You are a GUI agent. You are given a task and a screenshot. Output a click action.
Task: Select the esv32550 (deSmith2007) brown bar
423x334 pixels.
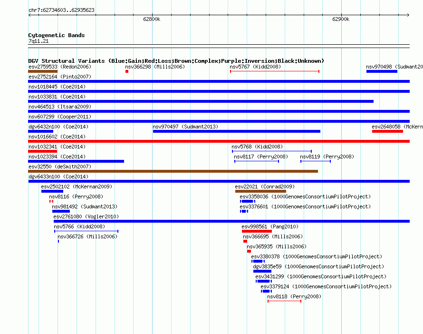(x=173, y=171)
